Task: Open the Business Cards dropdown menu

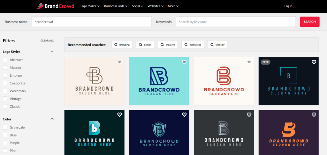Action: [116, 6]
